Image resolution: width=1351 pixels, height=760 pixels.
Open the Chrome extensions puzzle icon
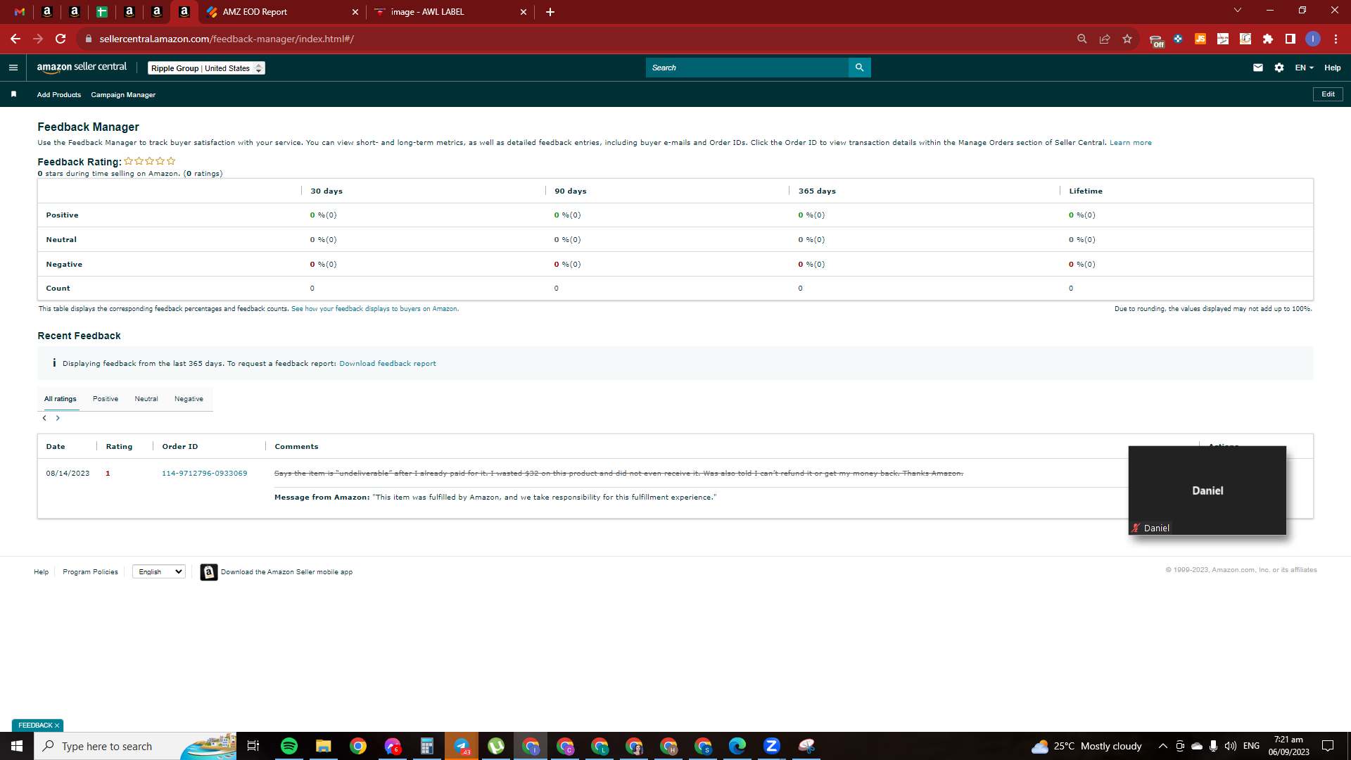coord(1268,39)
